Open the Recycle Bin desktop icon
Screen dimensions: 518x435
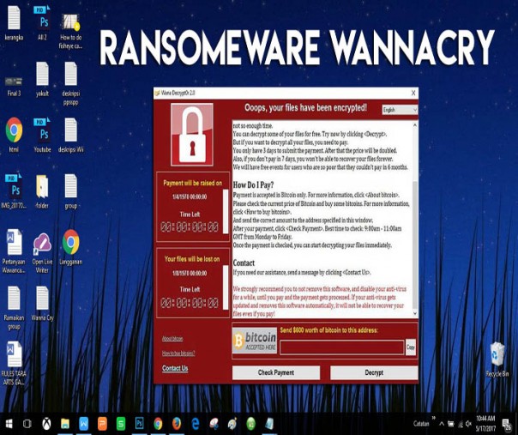(x=497, y=355)
